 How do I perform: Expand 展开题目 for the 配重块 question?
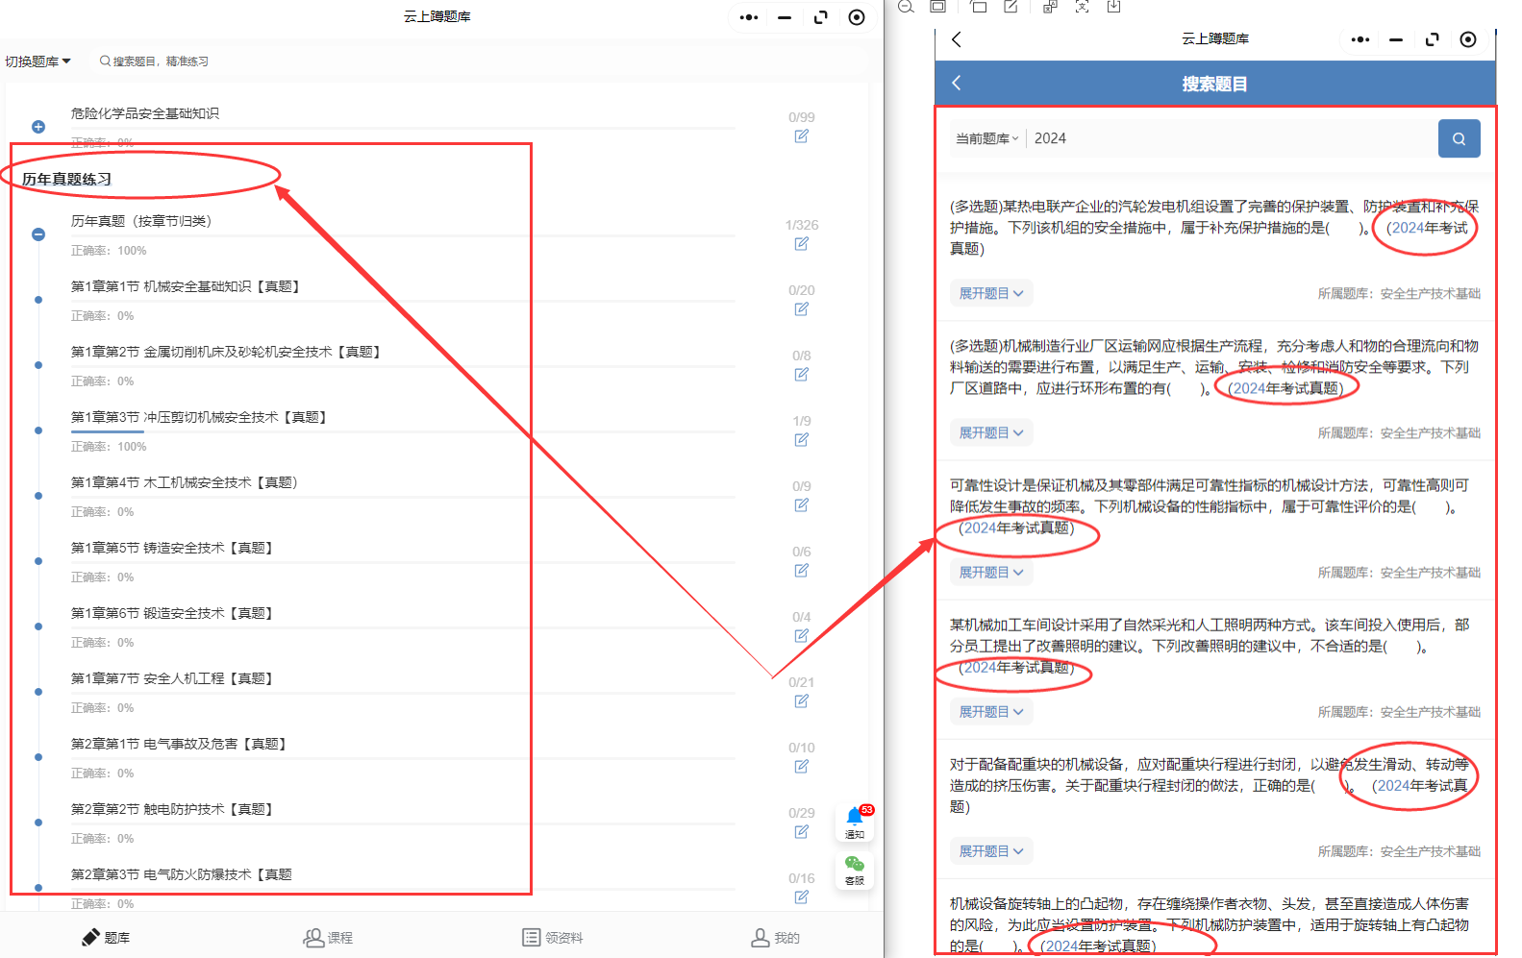(991, 850)
